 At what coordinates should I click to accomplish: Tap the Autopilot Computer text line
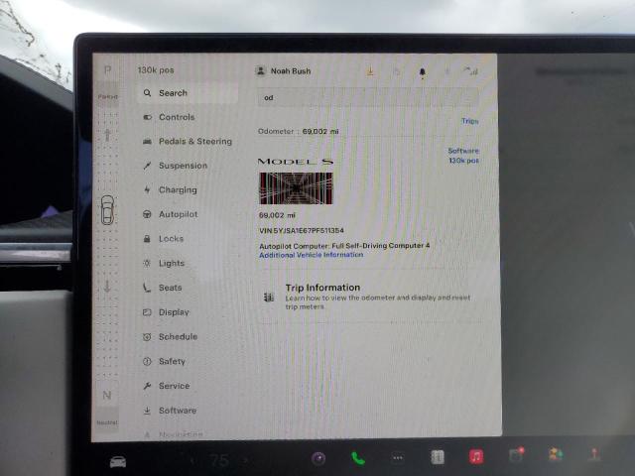tap(344, 245)
